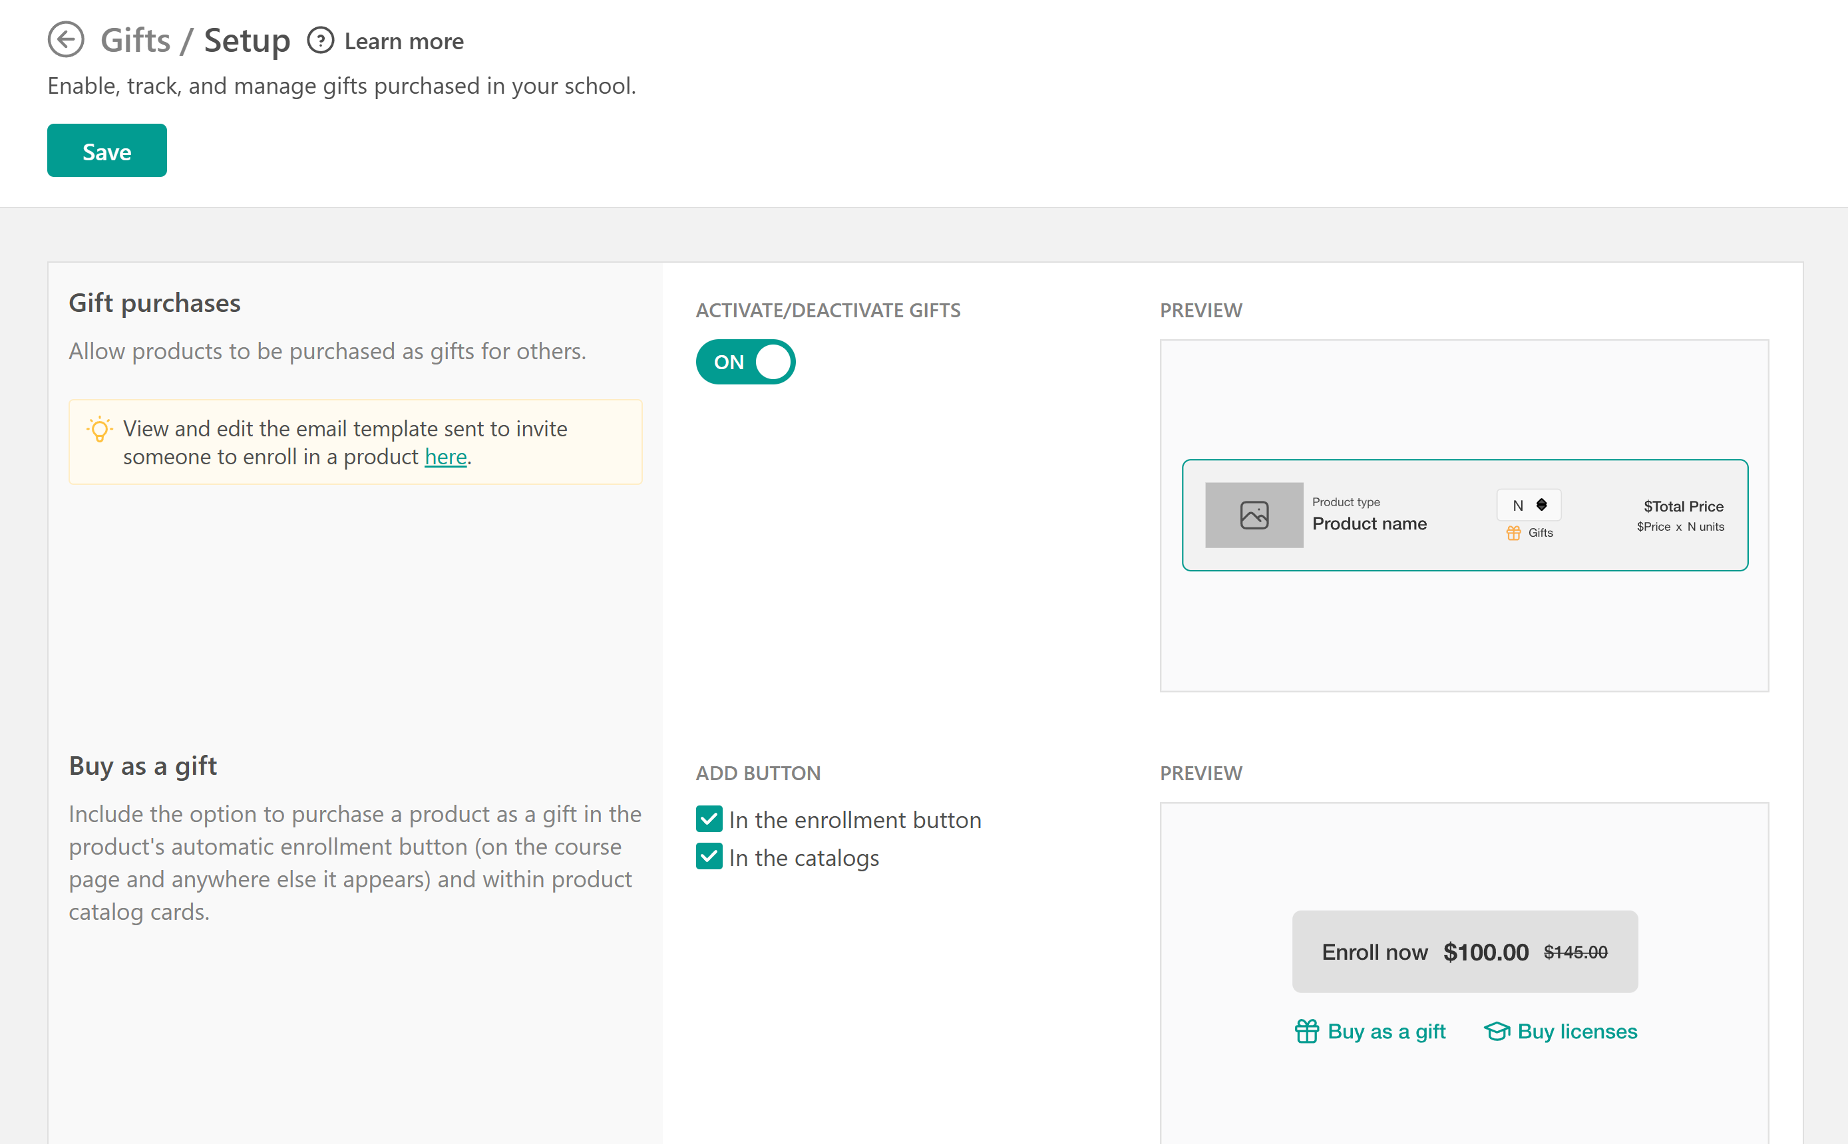Click the back arrow circle icon
This screenshot has width=1848, height=1144.
pyautogui.click(x=66, y=39)
